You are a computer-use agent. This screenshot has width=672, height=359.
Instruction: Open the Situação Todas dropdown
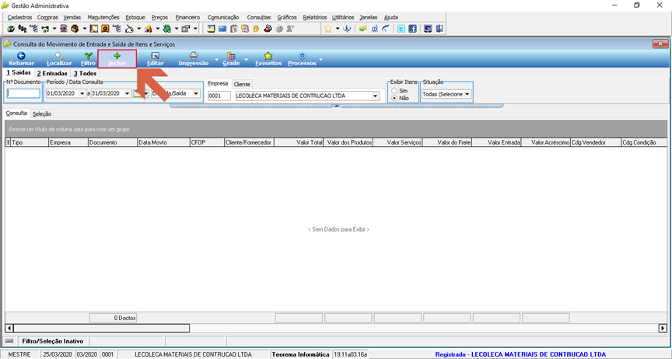(x=446, y=94)
